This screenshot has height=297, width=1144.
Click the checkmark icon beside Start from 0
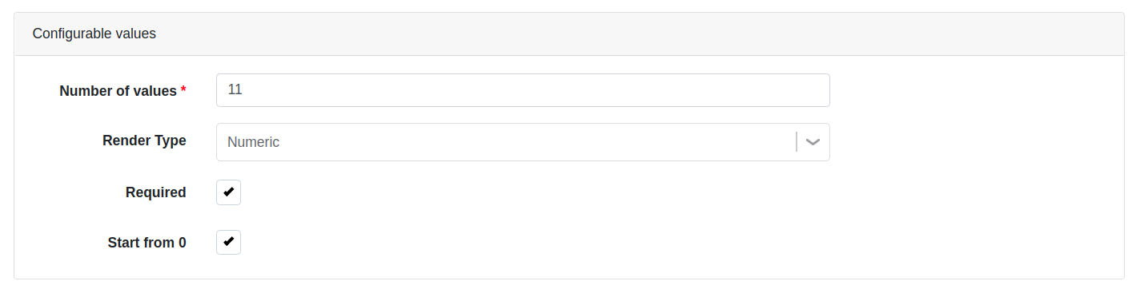(228, 242)
